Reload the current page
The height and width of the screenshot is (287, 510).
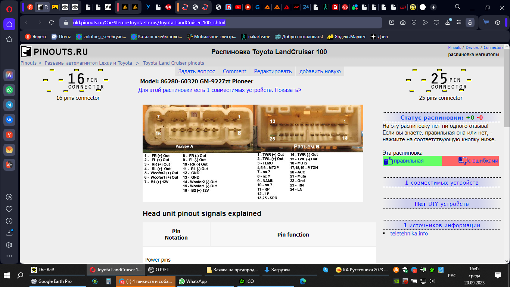52,22
